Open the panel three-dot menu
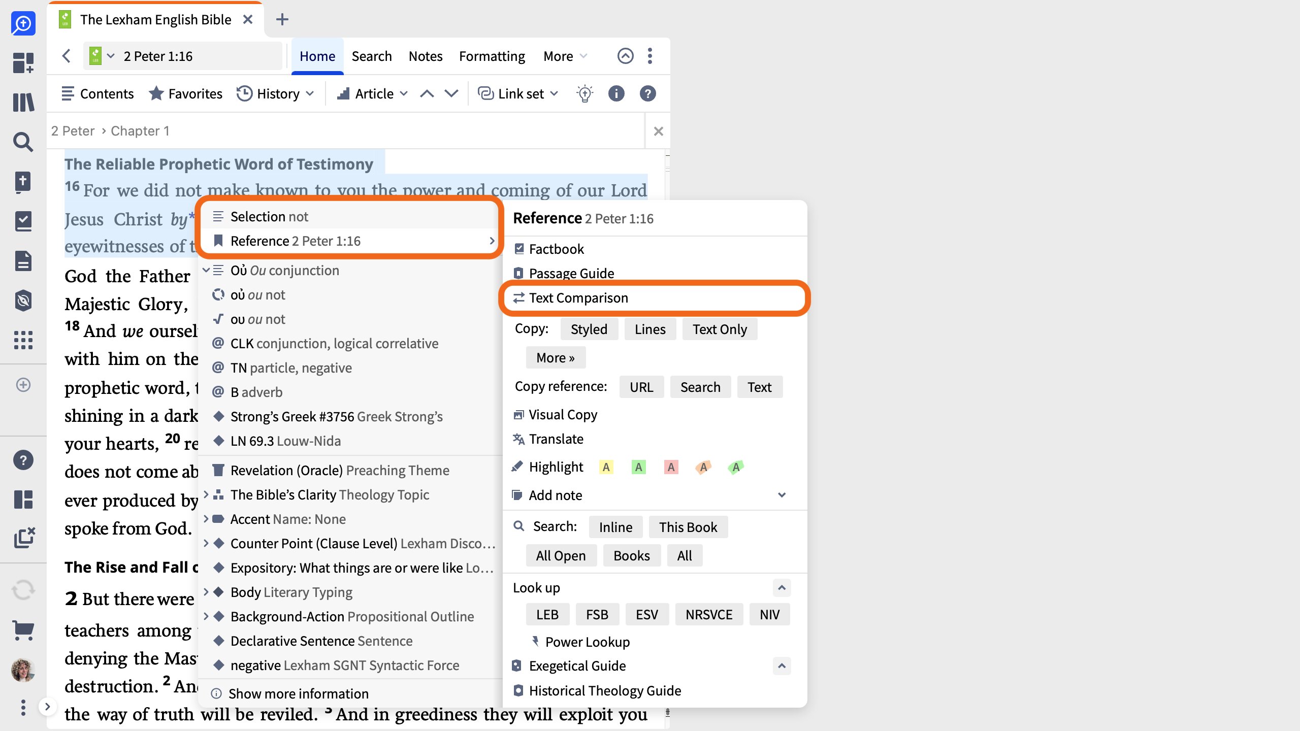The image size is (1300, 731). 650,56
